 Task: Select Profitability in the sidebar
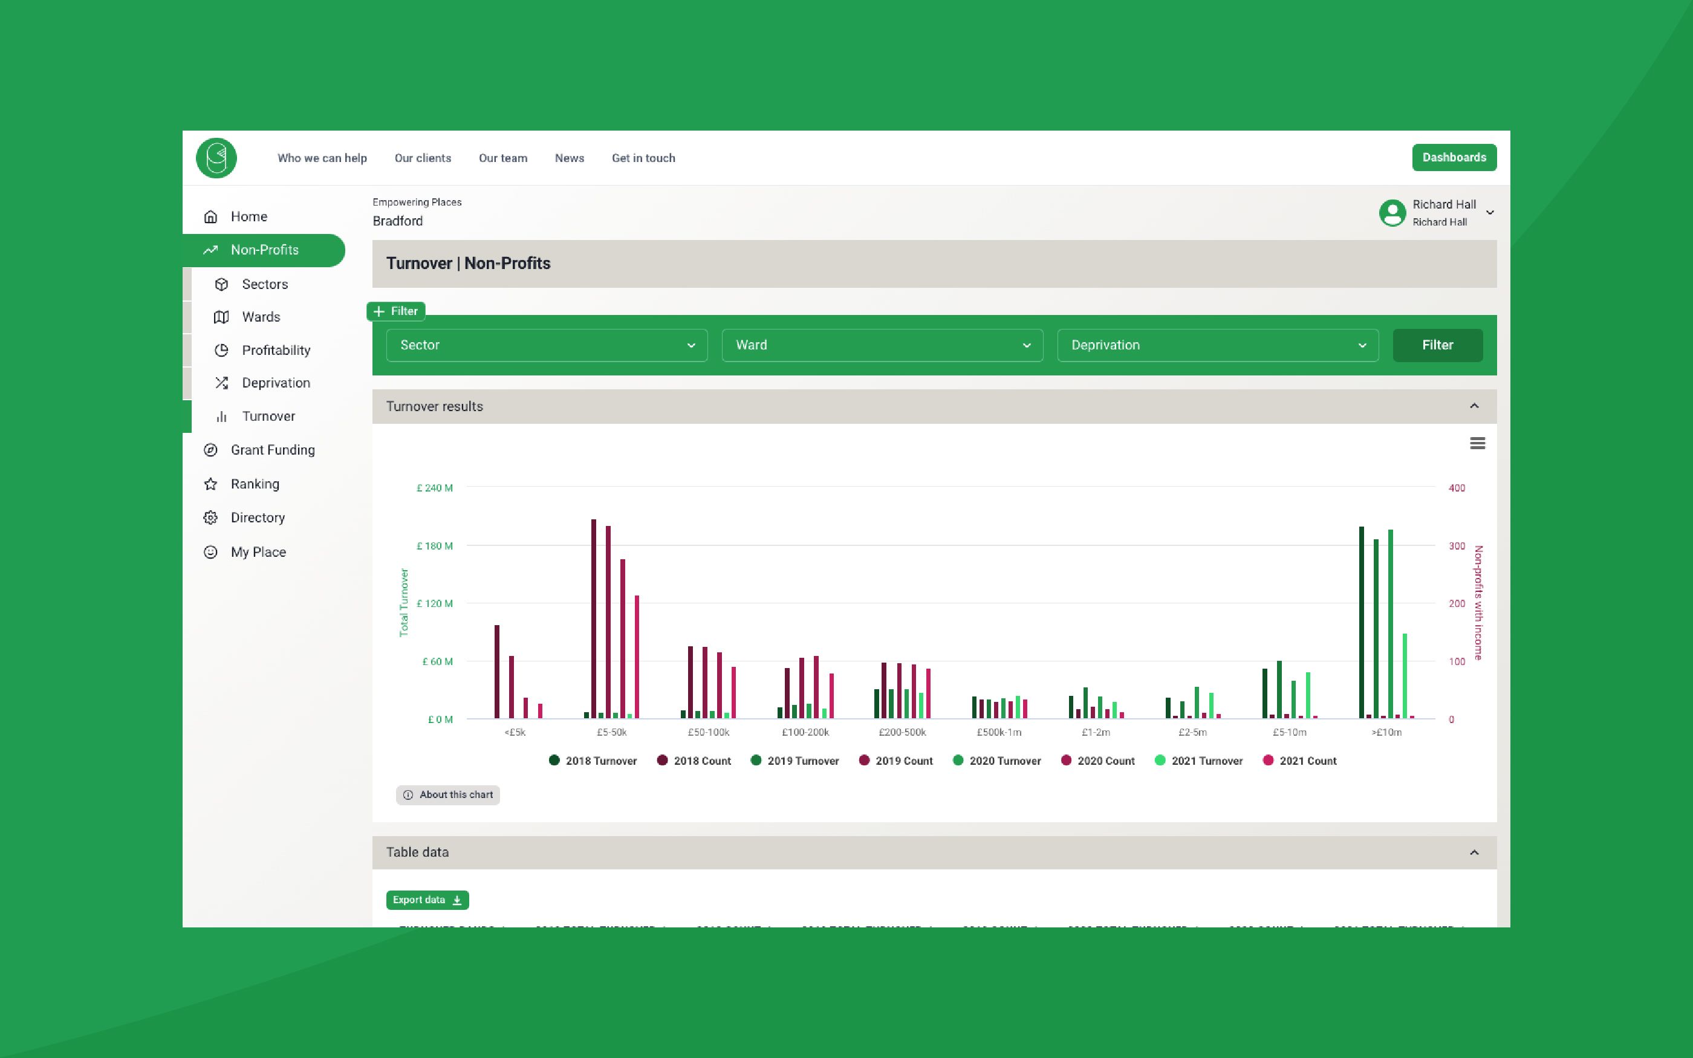[275, 351]
